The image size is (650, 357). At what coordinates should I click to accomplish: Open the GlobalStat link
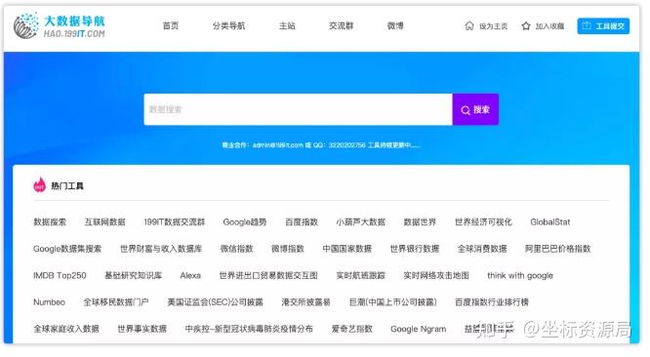tap(550, 222)
